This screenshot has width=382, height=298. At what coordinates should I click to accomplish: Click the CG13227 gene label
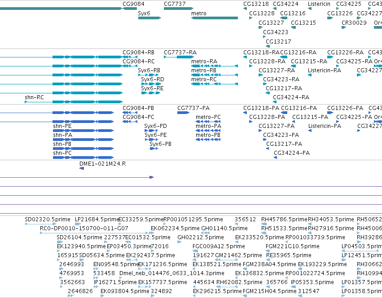point(271,22)
